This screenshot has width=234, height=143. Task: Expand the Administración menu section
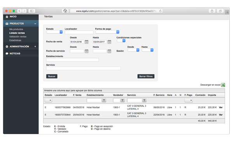coord(35,47)
